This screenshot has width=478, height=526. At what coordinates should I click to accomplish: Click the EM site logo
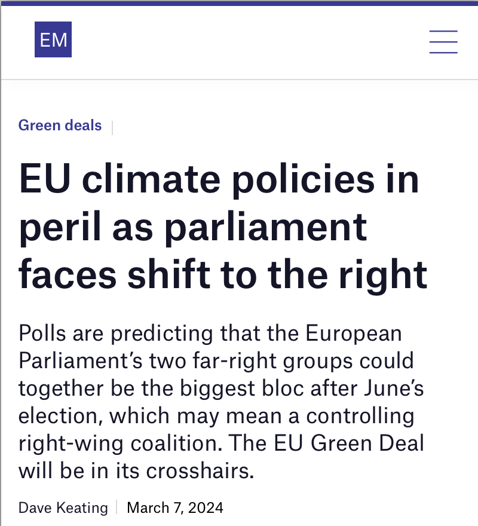click(53, 39)
